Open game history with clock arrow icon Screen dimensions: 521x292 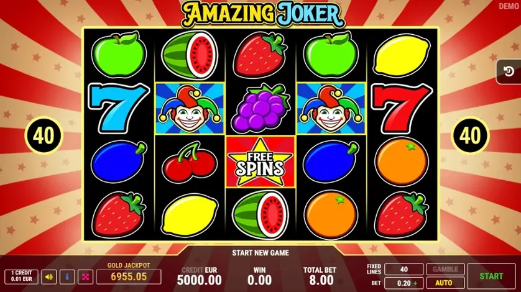coord(509,71)
